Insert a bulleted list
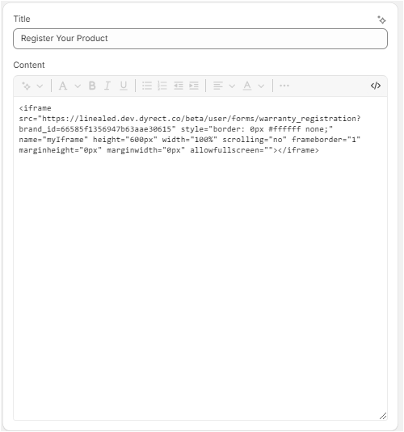Viewport: 404px width, 432px height. click(147, 86)
